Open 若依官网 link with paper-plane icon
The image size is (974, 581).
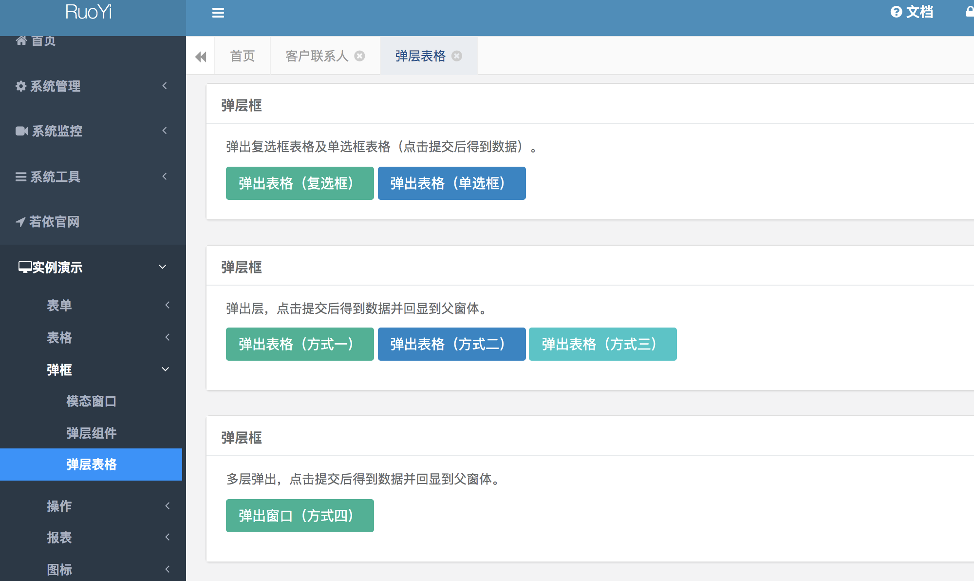[x=48, y=222]
